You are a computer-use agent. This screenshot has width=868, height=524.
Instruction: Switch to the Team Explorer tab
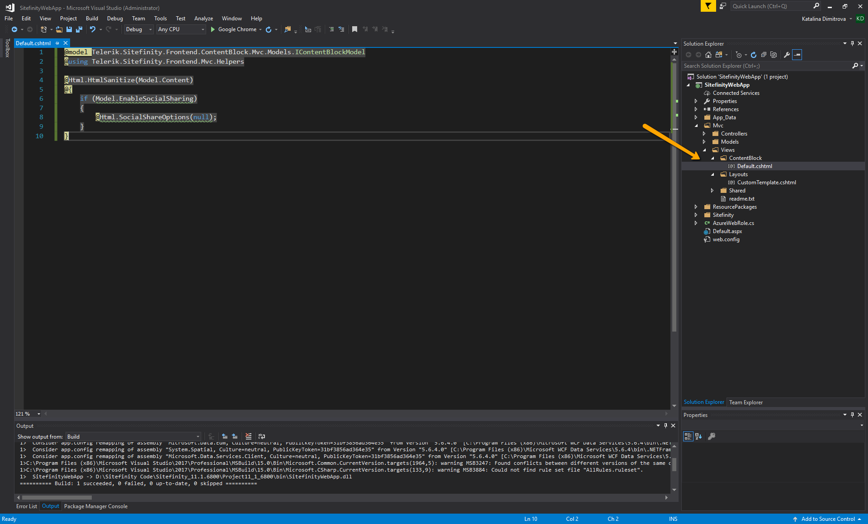[745, 402]
